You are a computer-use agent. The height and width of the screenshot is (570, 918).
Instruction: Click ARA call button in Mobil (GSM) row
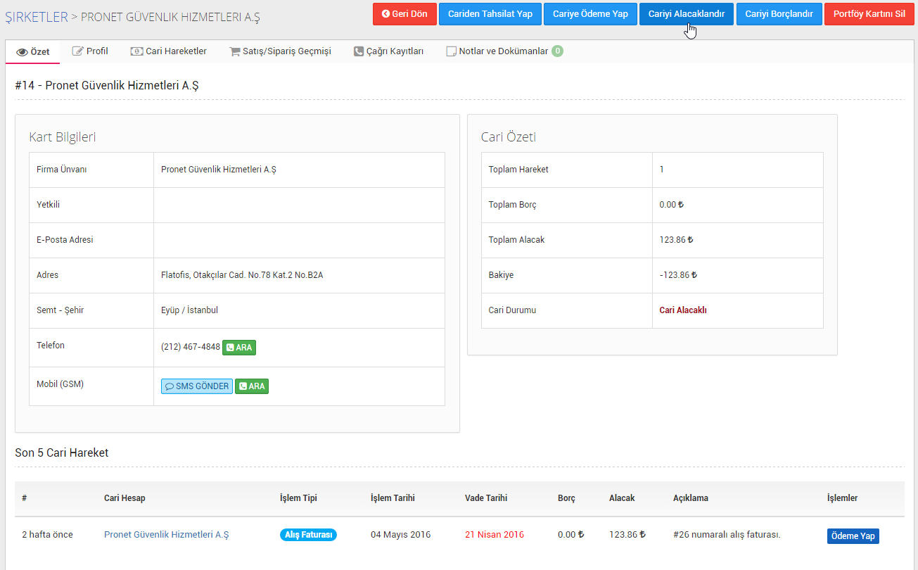(252, 386)
